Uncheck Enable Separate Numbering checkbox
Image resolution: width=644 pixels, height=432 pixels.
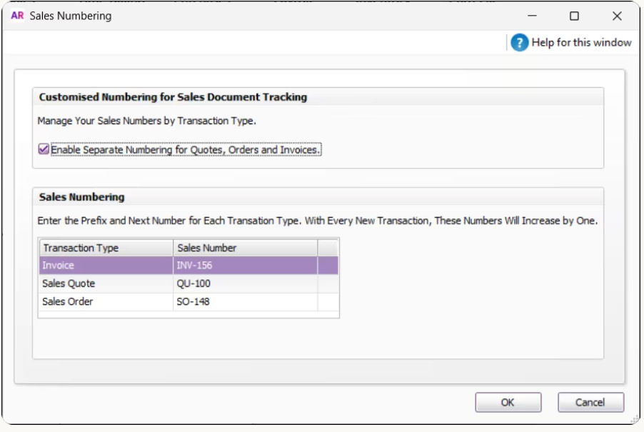44,149
